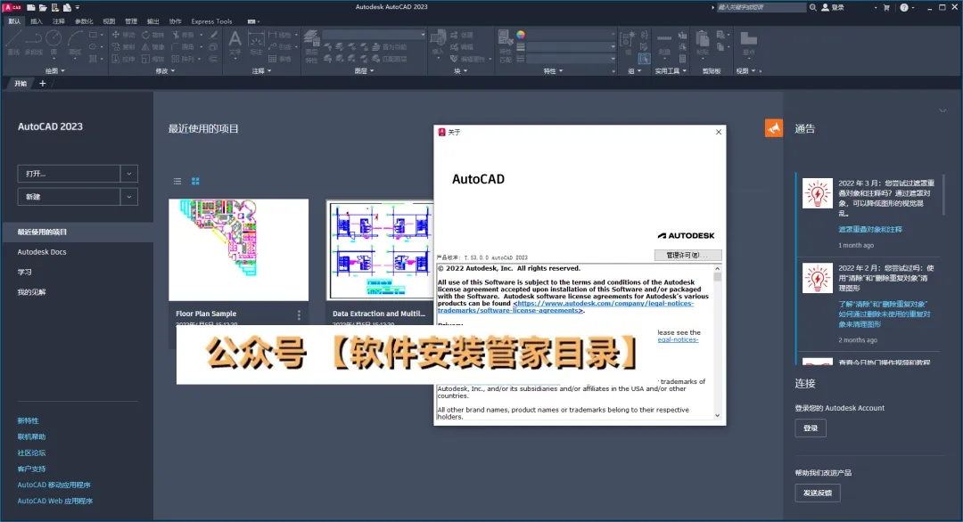Add a new drawing tab with plus
Screen dimensions: 963x522
(43, 84)
